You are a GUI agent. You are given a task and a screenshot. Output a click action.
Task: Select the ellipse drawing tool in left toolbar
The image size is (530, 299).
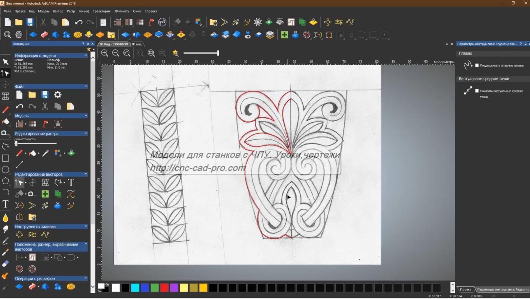[6, 169]
